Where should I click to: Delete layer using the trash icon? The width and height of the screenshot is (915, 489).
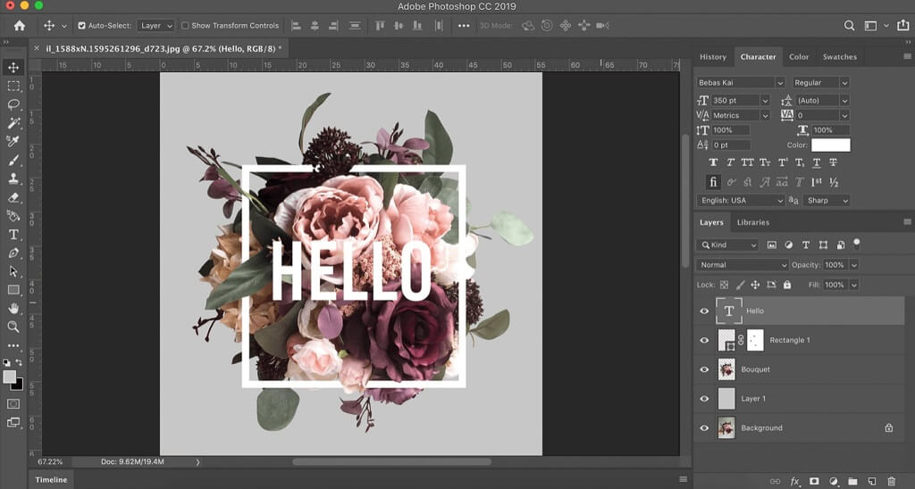tap(891, 481)
